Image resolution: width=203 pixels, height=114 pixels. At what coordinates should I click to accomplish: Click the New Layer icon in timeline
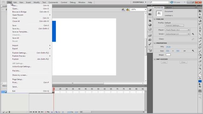3,112
